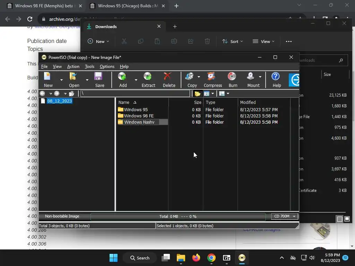Screen dimensions: 355x266
Task: Open Windows Start button on taskbar
Action: pyautogui.click(x=113, y=258)
